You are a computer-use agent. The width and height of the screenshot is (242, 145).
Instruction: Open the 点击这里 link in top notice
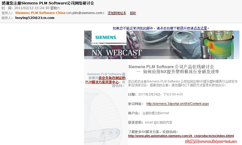tap(200, 28)
